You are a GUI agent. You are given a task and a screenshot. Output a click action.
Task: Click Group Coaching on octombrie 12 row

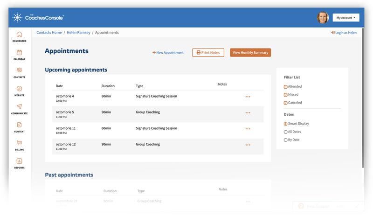148,144
